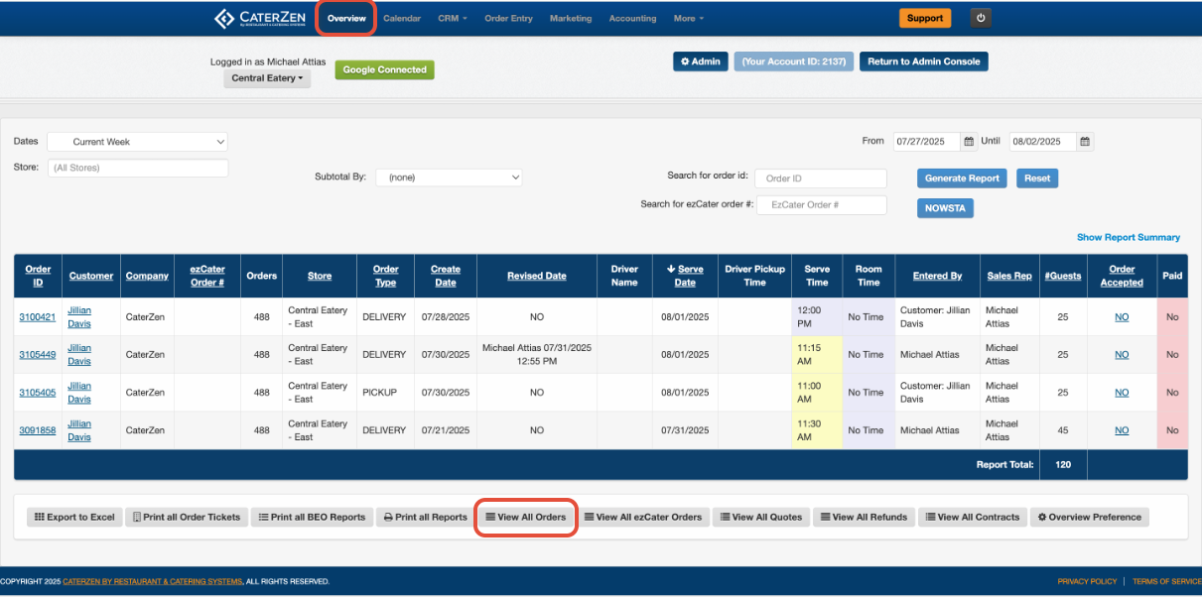Click the Order ID search field
Screen dimensions: 1202x597
click(x=820, y=179)
